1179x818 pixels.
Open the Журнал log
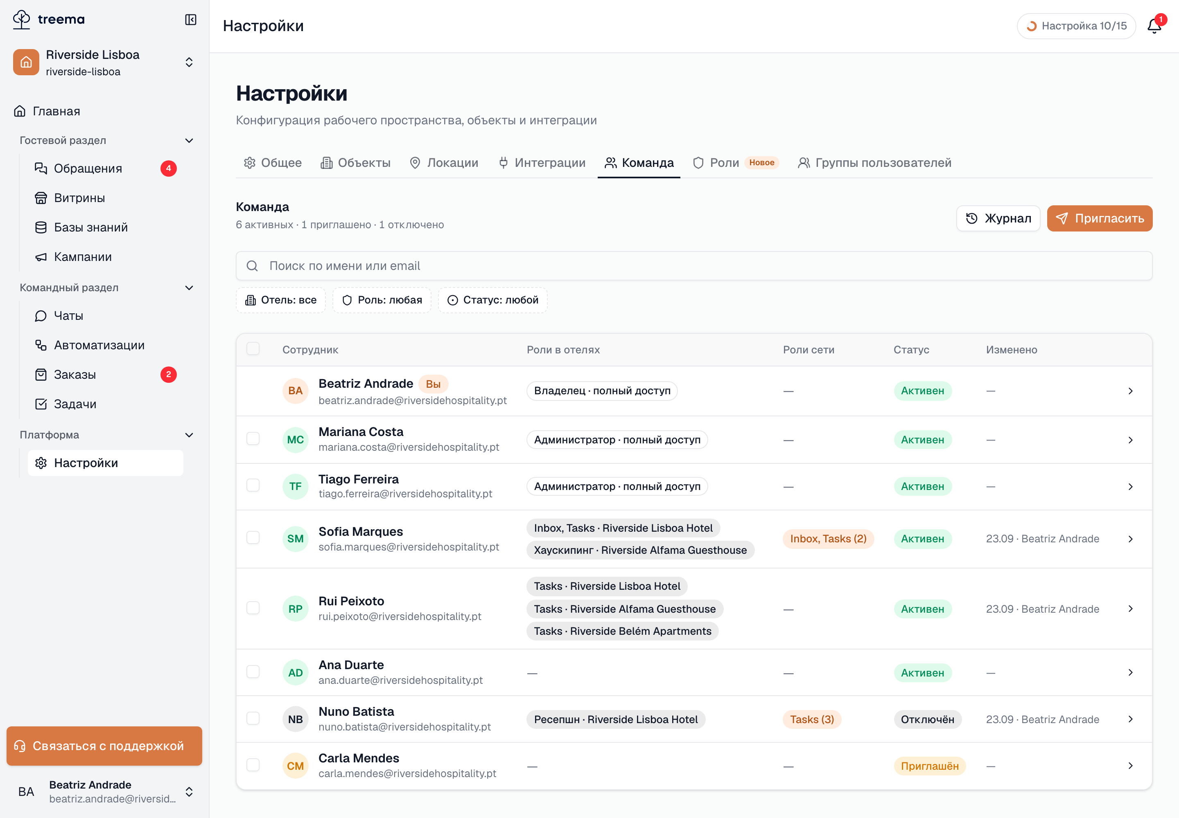tap(998, 219)
